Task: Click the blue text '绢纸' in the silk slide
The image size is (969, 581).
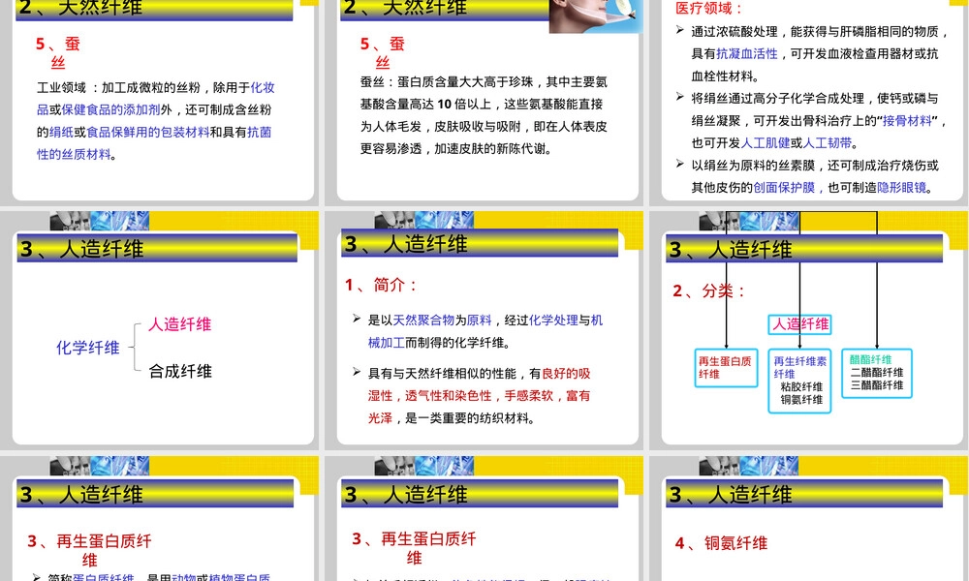Action: click(61, 132)
